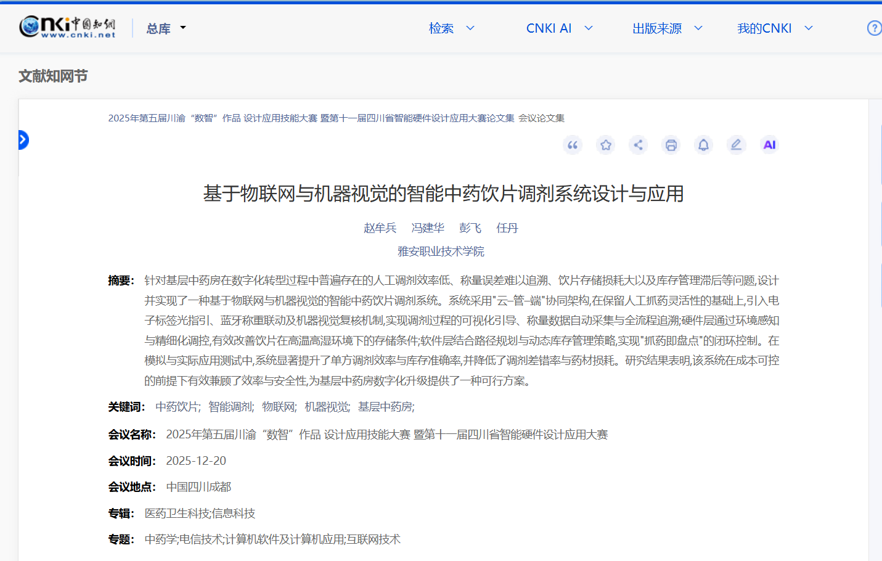Click the help question mark icon

click(875, 28)
